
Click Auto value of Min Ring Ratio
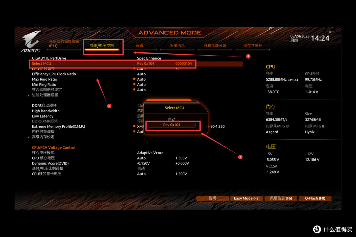pyautogui.click(x=141, y=85)
